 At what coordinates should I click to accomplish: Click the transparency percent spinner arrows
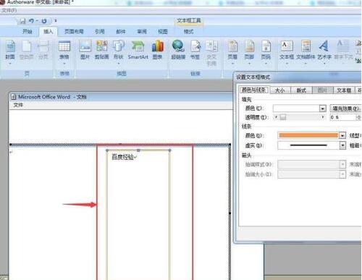pyautogui.click(x=358, y=117)
